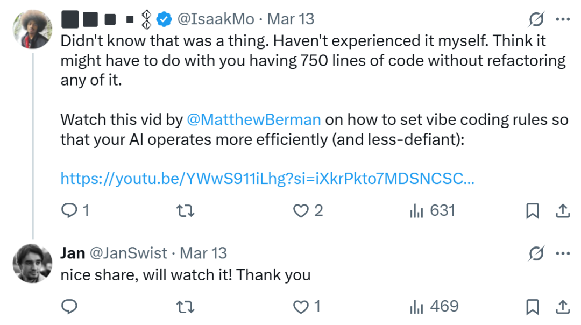Bookmark IsaakMo's tweet
Viewport: 581px width, 325px height.
[532, 211]
